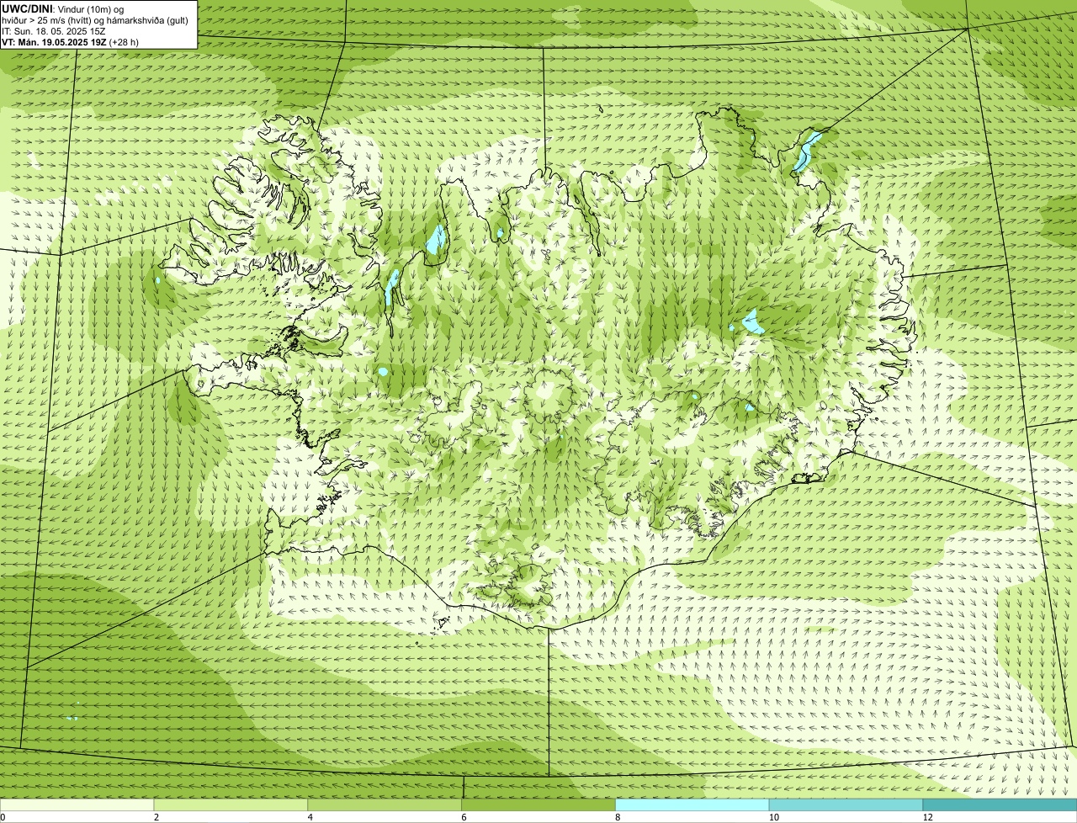Click the "UWC/DINI: Vindur (10m) og" title line

pos(62,9)
